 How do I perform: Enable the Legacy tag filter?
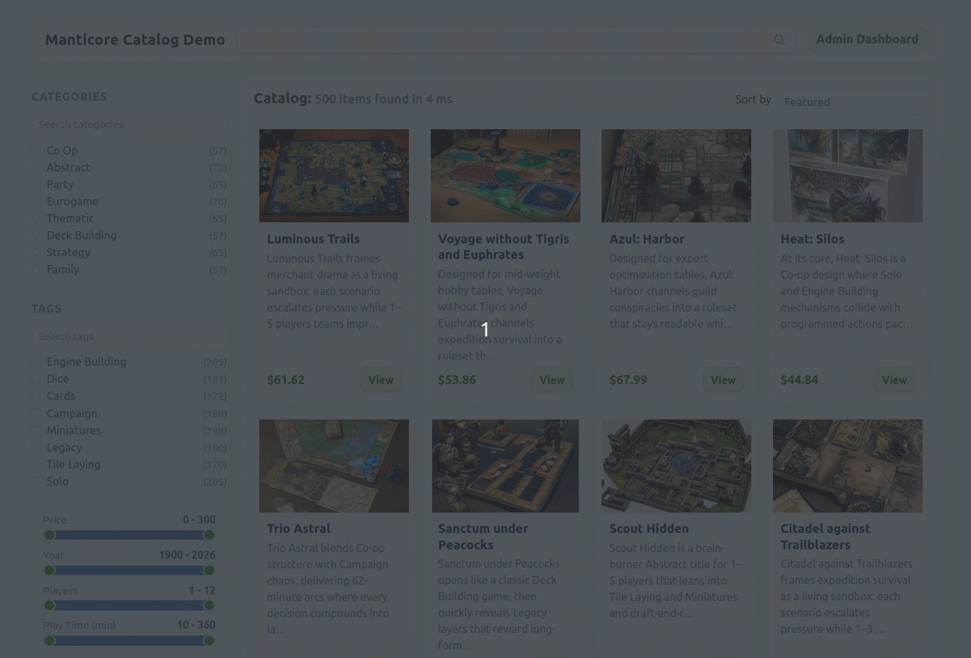pyautogui.click(x=36, y=447)
